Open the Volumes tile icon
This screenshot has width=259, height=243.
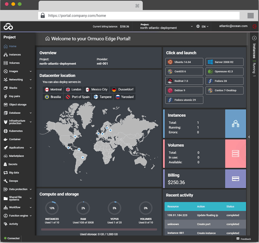pyautogui.click(x=235, y=153)
